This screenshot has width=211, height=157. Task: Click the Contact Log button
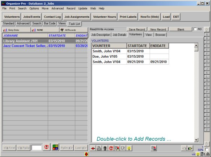click(x=52, y=17)
